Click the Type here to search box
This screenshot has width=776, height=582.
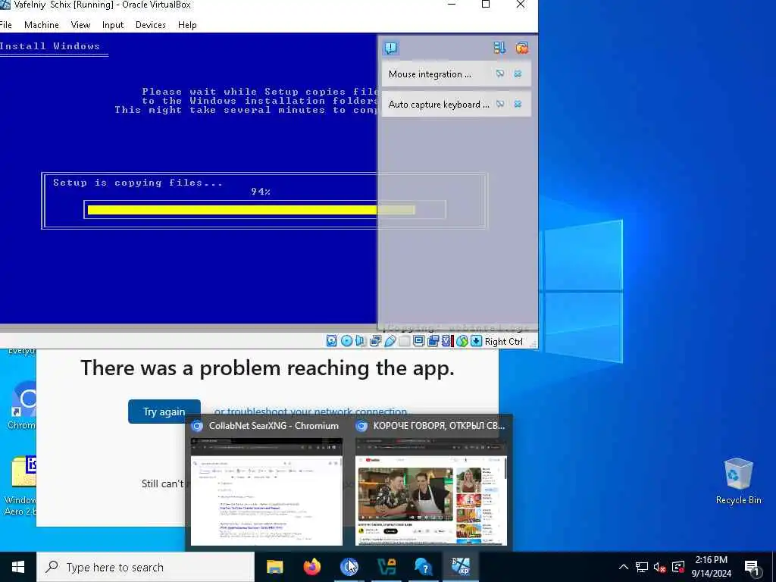(x=145, y=567)
